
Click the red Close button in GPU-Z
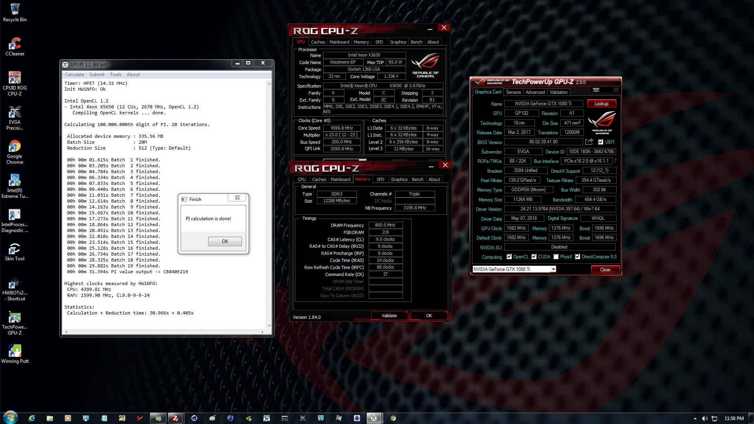coord(605,270)
